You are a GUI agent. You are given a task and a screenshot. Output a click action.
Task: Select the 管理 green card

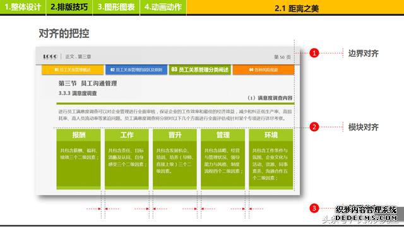[223, 159]
